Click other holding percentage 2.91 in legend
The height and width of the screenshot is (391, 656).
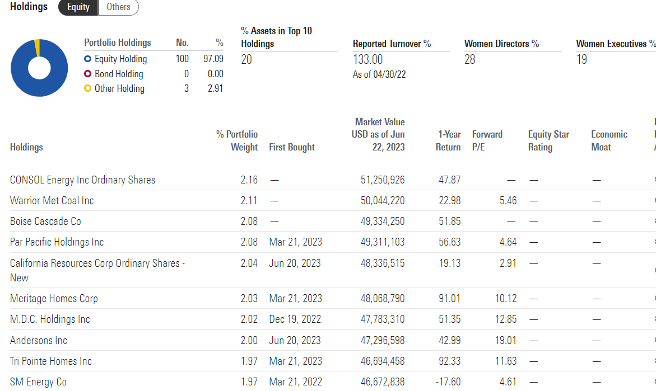pos(216,88)
